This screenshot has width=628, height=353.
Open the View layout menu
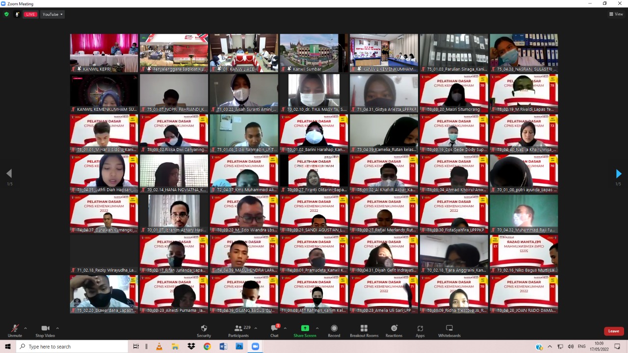(616, 14)
